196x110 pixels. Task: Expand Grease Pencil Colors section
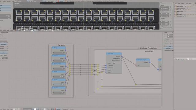(164, 50)
